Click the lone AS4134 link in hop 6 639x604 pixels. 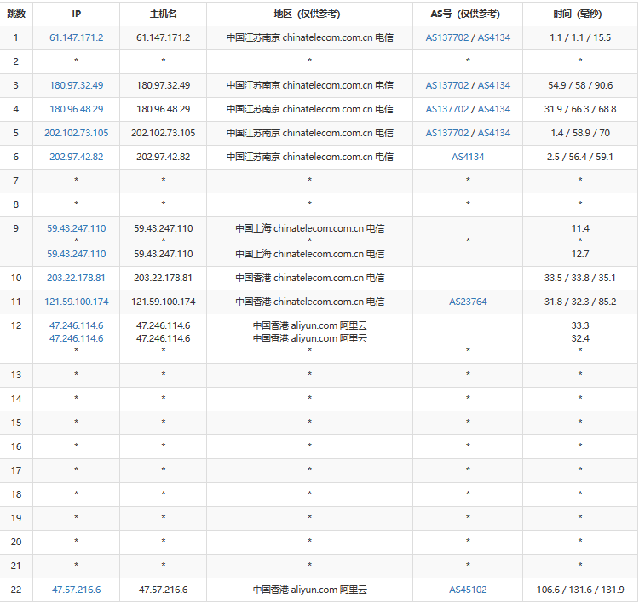(468, 157)
